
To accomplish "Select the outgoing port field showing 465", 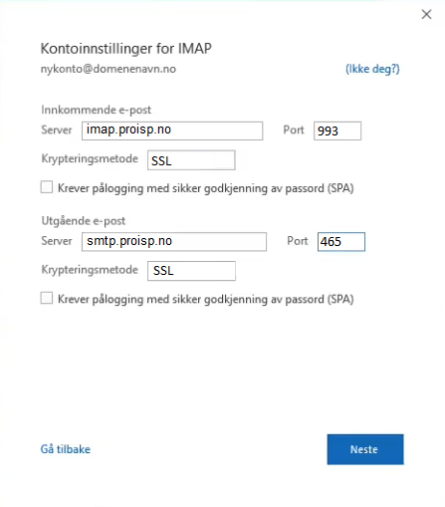I will point(341,242).
